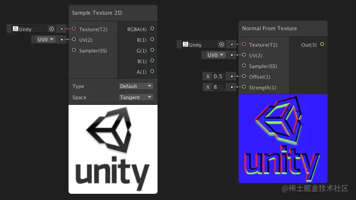Click the blue normal map preview thumbnail
Screen dimensions: 356x200
[x=283, y=139]
